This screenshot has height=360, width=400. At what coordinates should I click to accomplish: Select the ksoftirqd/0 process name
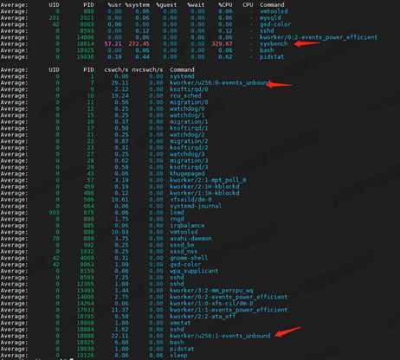tap(189, 89)
